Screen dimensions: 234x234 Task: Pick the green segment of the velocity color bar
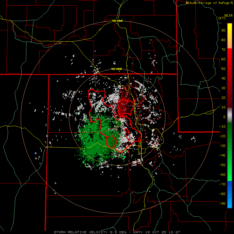pos(230,152)
